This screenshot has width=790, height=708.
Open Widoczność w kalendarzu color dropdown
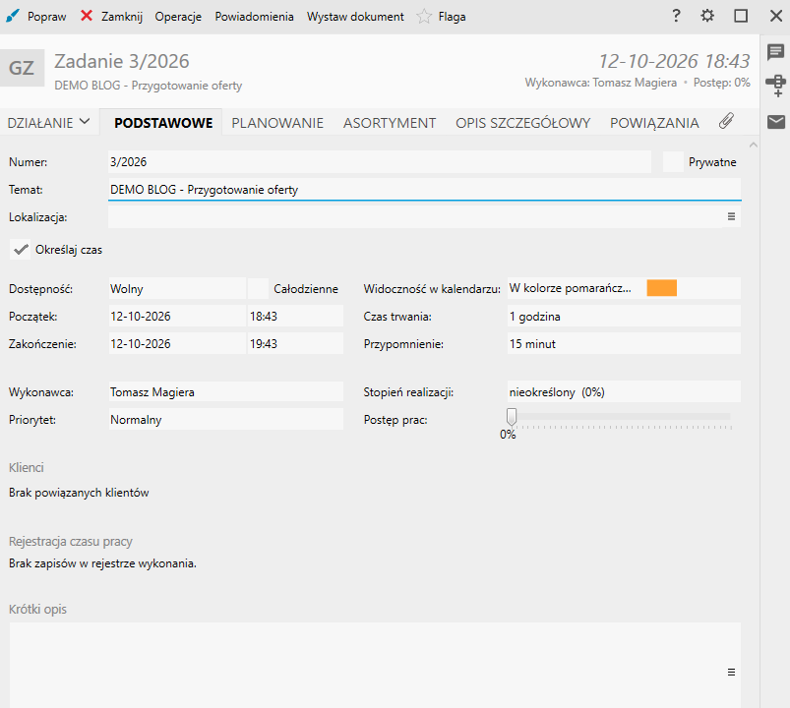(x=624, y=288)
